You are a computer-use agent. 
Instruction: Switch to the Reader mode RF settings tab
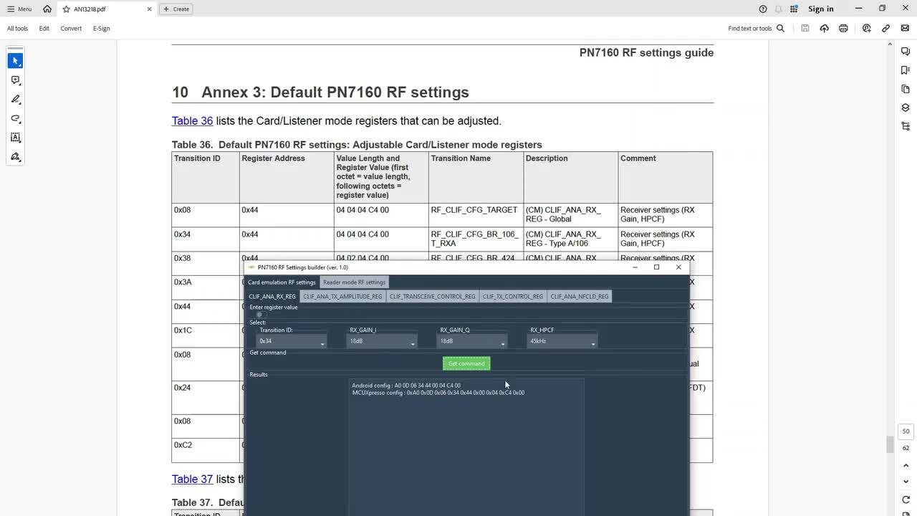tap(354, 282)
